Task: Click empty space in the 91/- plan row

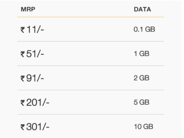Action: point(88,78)
